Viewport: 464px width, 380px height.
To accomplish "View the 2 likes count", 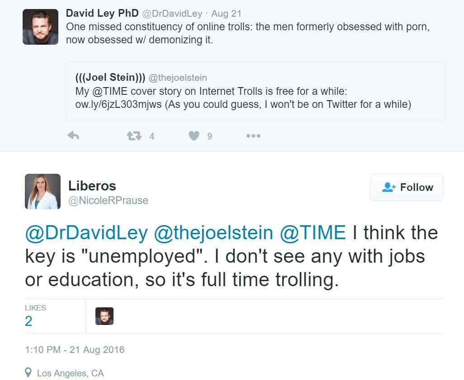I will (x=28, y=321).
